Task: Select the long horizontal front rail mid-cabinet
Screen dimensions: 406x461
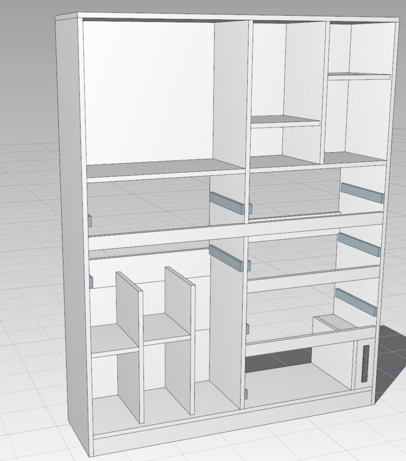Action: coord(234,230)
